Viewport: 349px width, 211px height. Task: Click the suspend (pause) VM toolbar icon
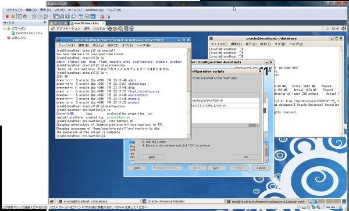pos(13,16)
